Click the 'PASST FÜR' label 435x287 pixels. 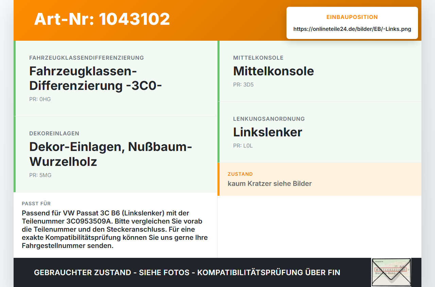click(x=36, y=204)
